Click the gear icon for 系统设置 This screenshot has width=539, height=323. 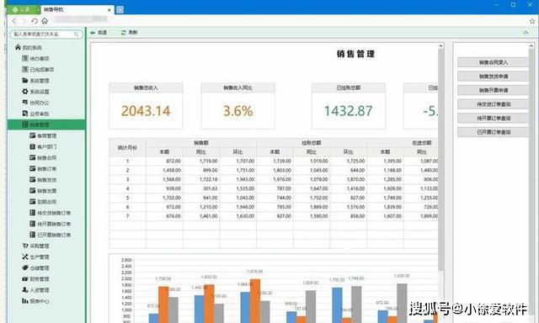(x=25, y=92)
